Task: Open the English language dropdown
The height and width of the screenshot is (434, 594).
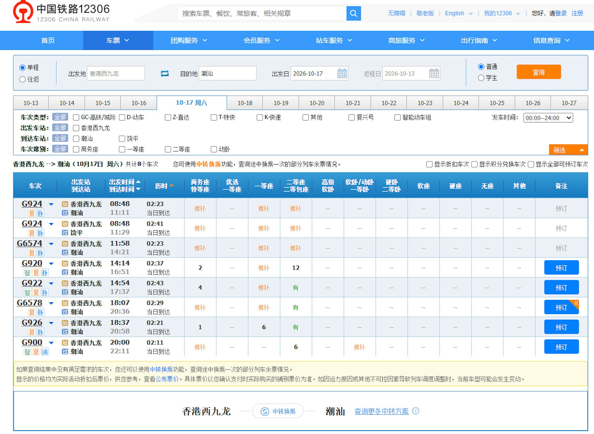Action: point(458,13)
